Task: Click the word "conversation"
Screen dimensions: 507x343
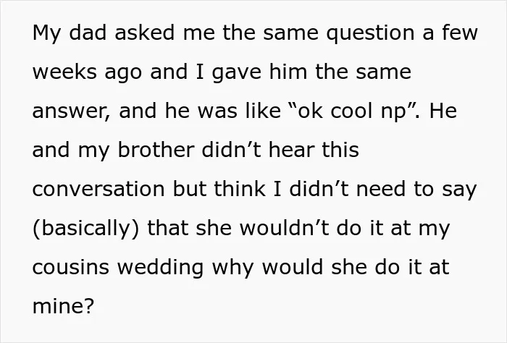Action: (99, 190)
